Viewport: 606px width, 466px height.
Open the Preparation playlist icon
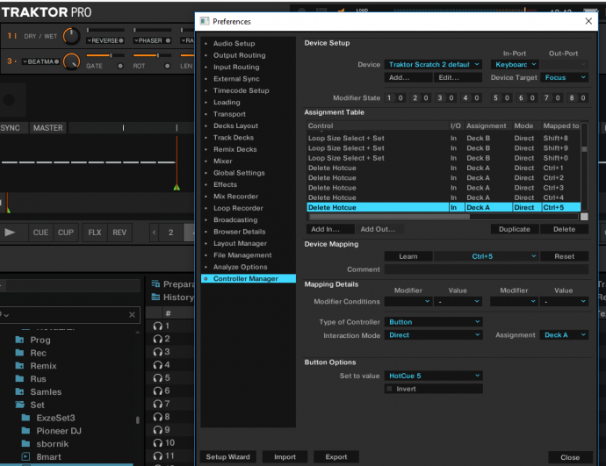(155, 283)
